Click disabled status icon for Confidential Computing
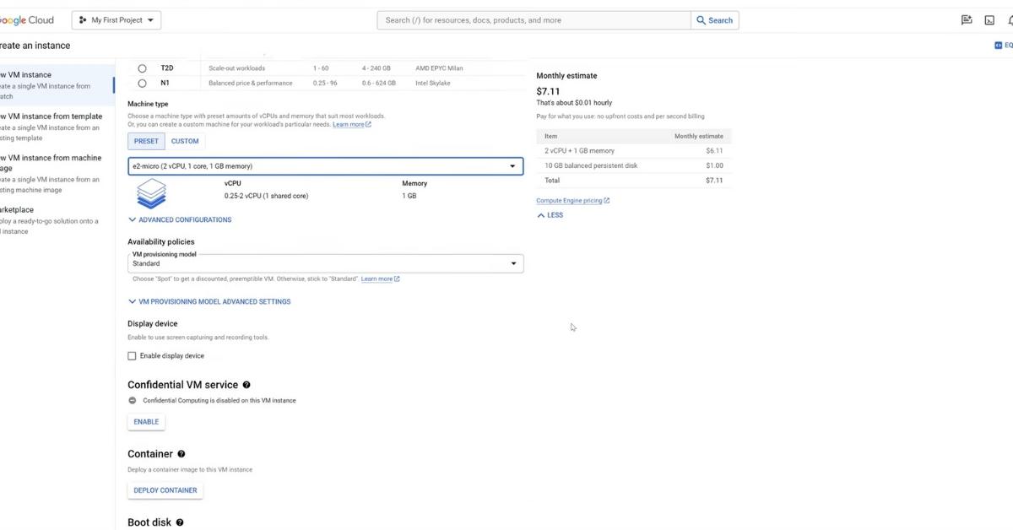 click(x=133, y=401)
